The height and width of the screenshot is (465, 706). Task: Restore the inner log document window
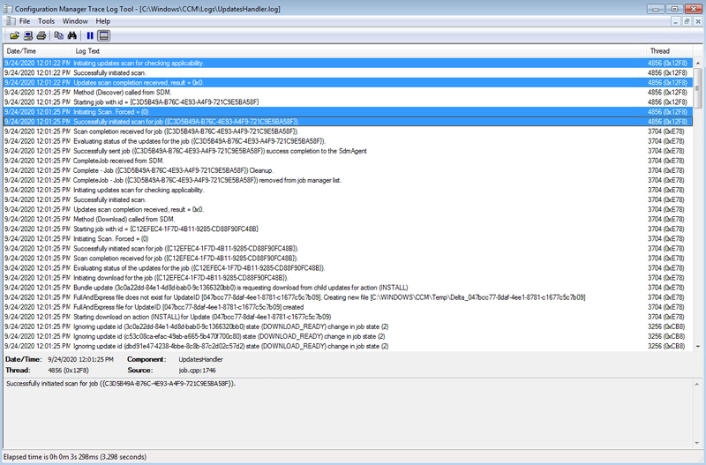[x=686, y=20]
